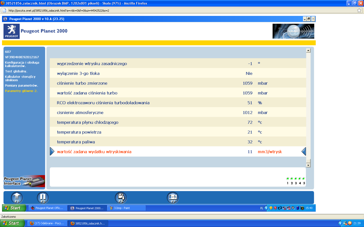Click the blue left-pointing arrow beside highlighted row

click(x=304, y=151)
